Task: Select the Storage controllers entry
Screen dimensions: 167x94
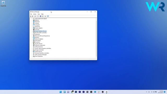Action: pyautogui.click(x=39, y=50)
